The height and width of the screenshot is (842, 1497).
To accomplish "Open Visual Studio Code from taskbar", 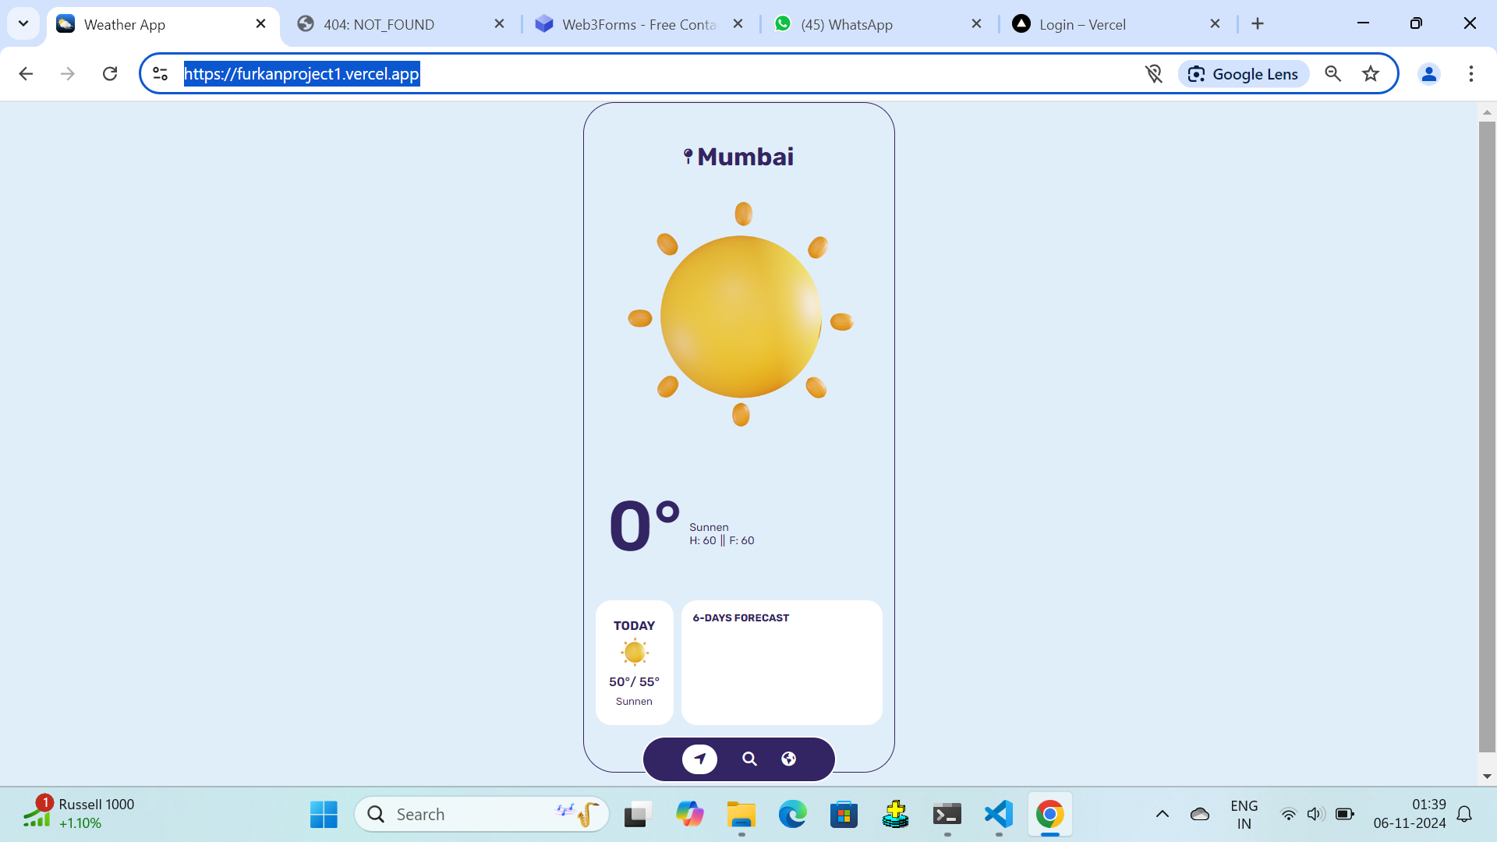I will click(999, 814).
